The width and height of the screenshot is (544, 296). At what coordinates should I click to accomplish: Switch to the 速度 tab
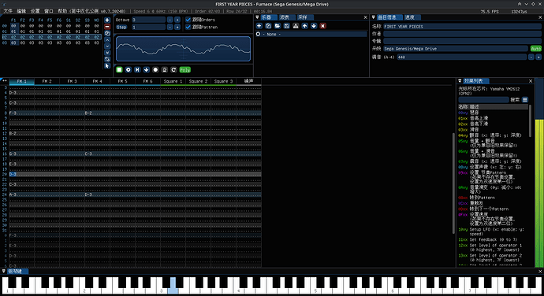410,17
